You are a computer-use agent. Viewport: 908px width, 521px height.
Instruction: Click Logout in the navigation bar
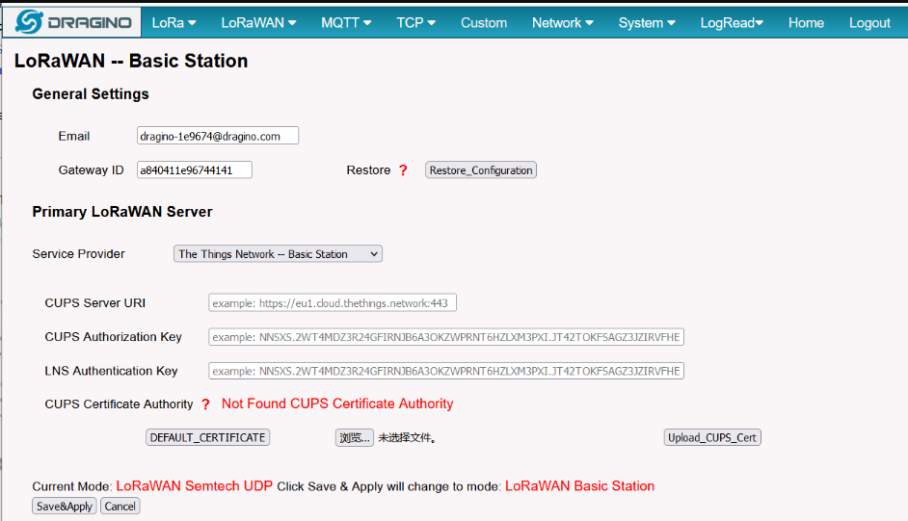click(x=869, y=22)
